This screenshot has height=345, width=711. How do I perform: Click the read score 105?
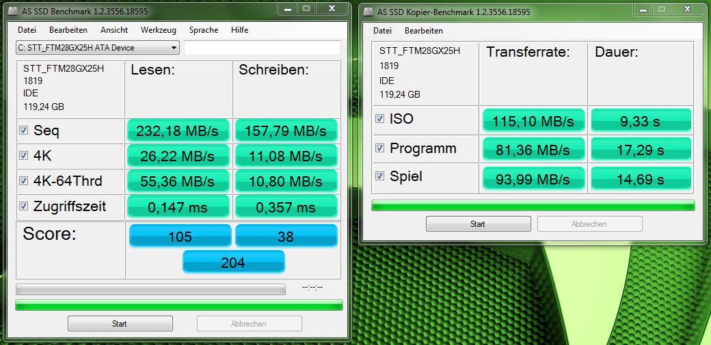coord(180,236)
